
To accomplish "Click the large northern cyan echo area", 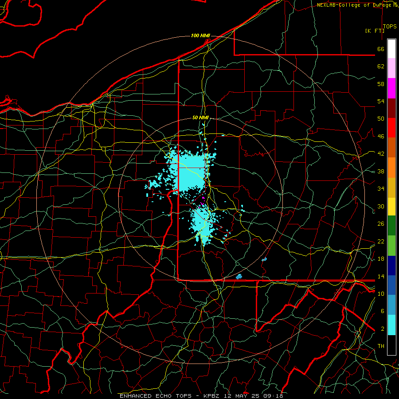I will pos(190,173).
